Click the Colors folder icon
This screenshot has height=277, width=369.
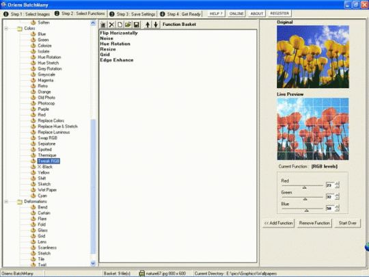coord(20,29)
